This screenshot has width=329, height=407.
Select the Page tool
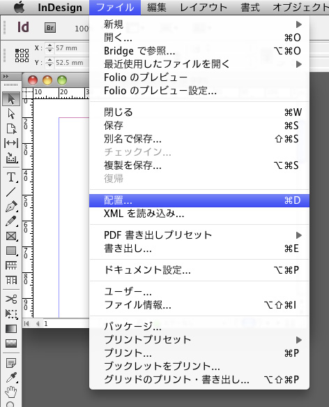[11, 128]
